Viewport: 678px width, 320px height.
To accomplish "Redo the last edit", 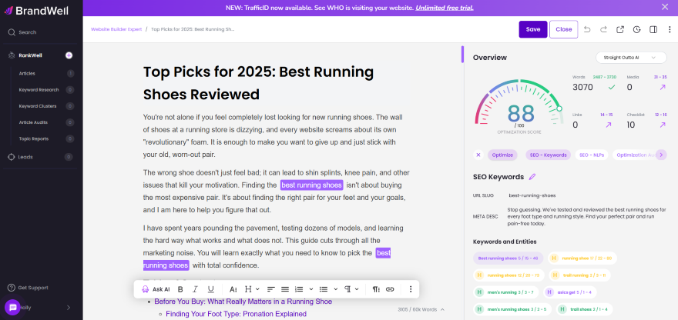I will tap(603, 29).
